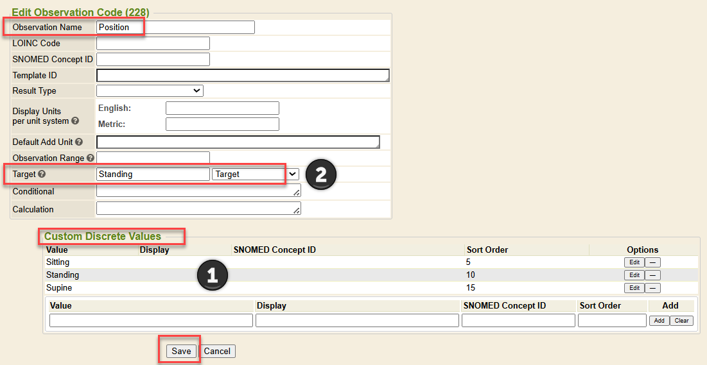
Task: Save the observation code
Action: click(181, 351)
